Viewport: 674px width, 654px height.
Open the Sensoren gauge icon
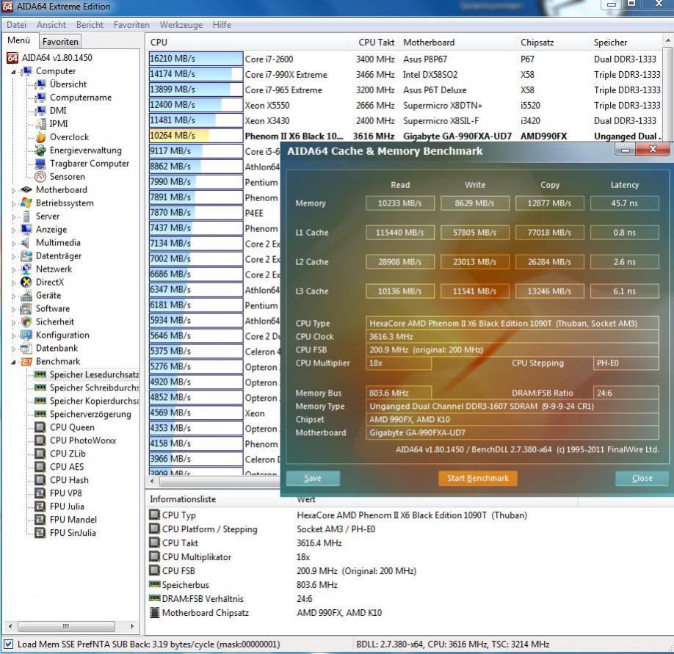click(41, 177)
